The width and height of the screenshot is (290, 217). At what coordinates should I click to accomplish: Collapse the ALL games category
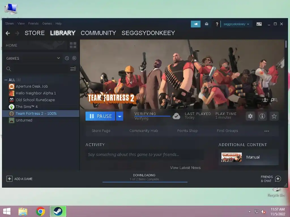tap(6, 80)
